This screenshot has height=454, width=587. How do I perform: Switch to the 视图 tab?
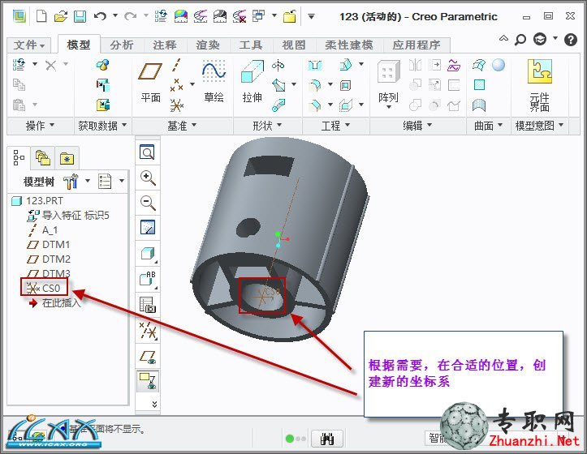(x=294, y=45)
